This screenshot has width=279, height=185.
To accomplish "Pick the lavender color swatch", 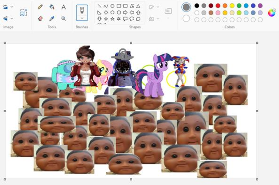I will coord(260,13).
